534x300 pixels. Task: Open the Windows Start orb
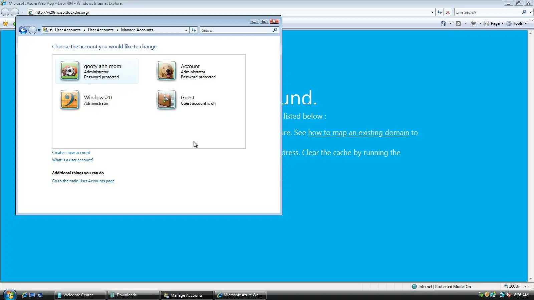coord(9,295)
